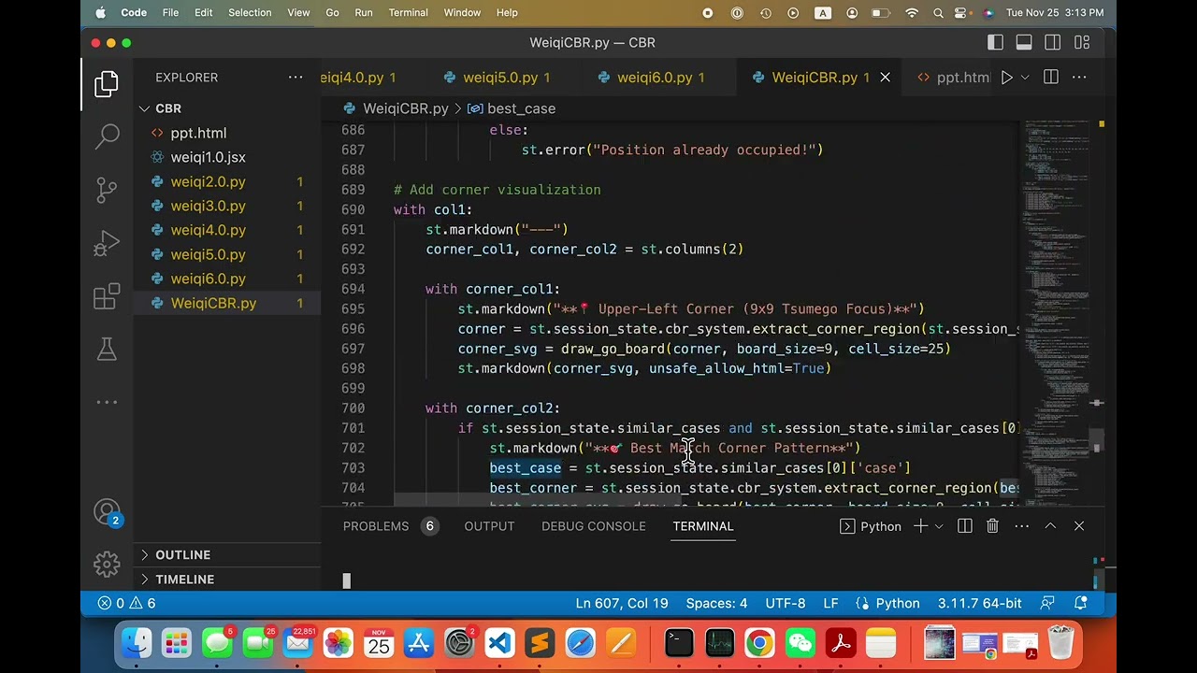Screen dimensions: 1197x673
Task: Click the errors and warnings status indicator
Action: click(x=128, y=603)
